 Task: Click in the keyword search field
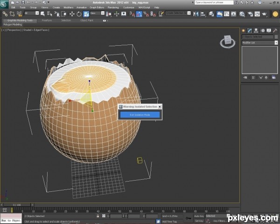pyautogui.click(x=214, y=2)
